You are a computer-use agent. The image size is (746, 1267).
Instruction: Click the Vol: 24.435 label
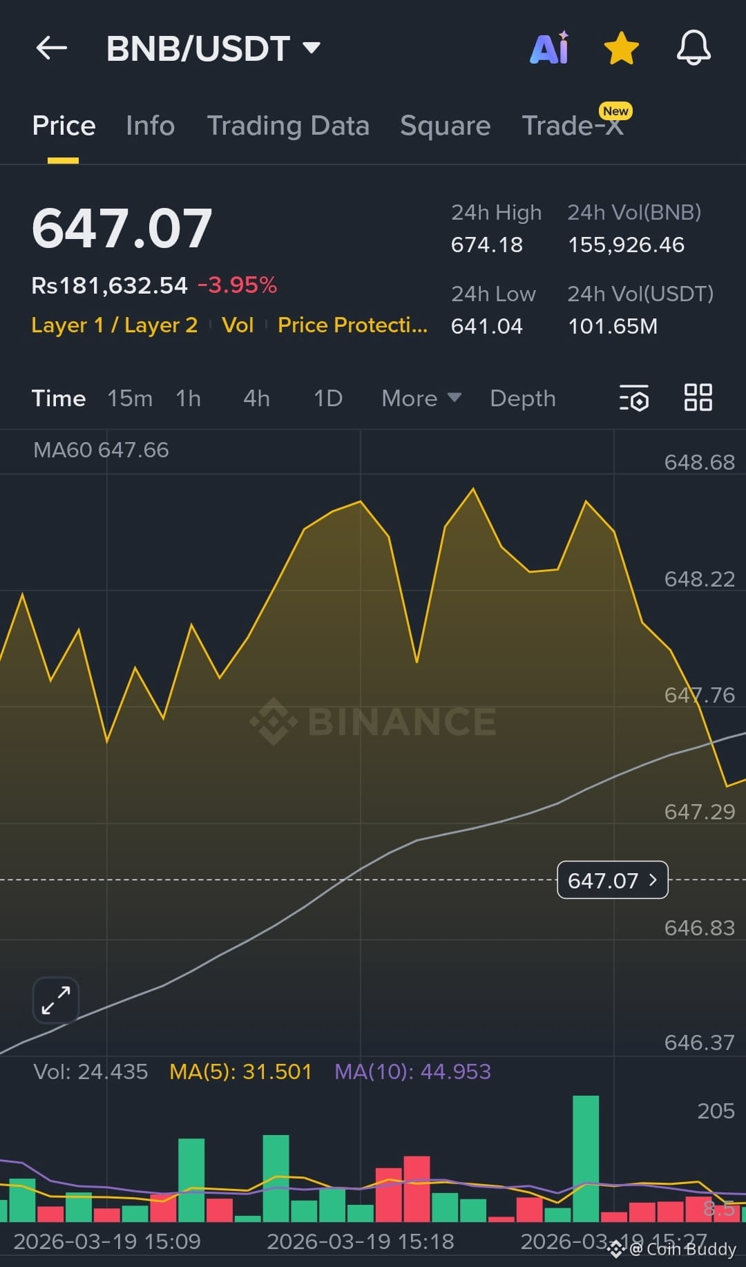pos(90,1071)
